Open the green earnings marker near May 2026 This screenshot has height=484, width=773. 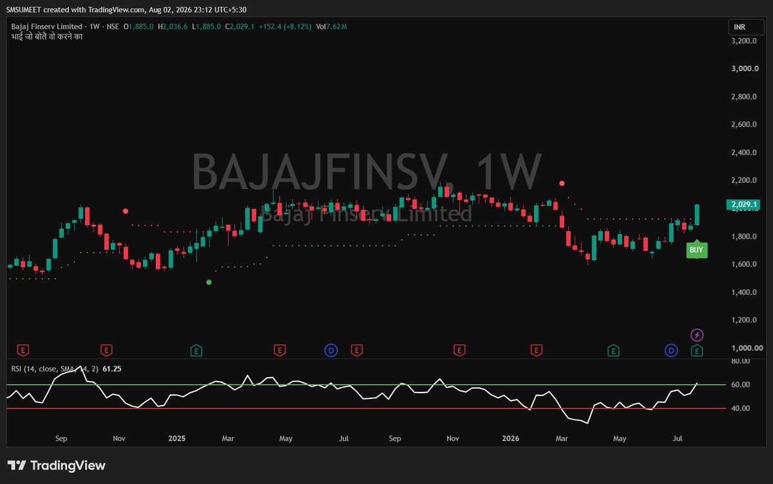click(x=614, y=351)
